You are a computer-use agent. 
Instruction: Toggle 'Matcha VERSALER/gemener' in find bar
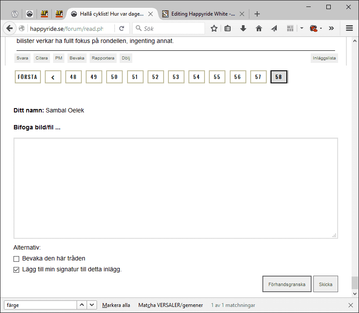170,305
